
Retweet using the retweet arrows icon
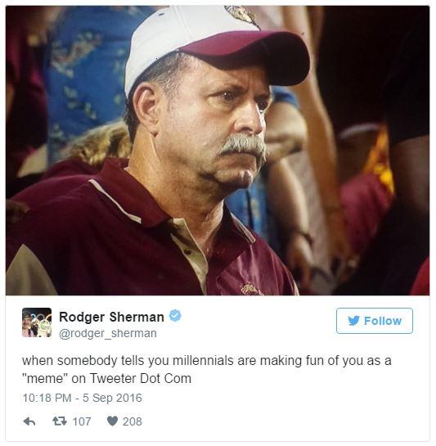point(60,421)
